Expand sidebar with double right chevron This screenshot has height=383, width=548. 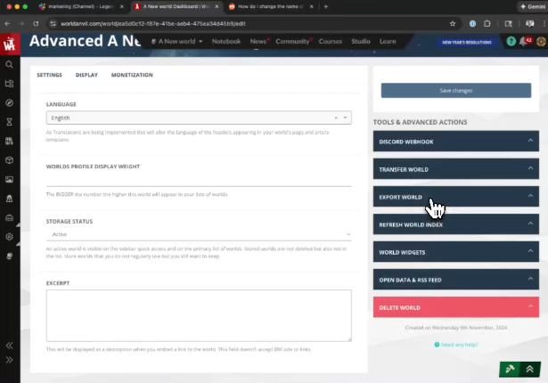10,360
